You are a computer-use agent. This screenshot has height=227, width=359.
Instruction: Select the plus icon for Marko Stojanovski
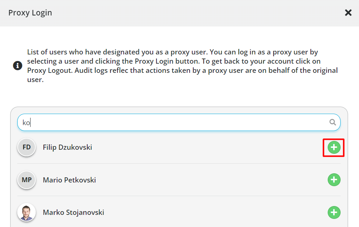tap(334, 212)
